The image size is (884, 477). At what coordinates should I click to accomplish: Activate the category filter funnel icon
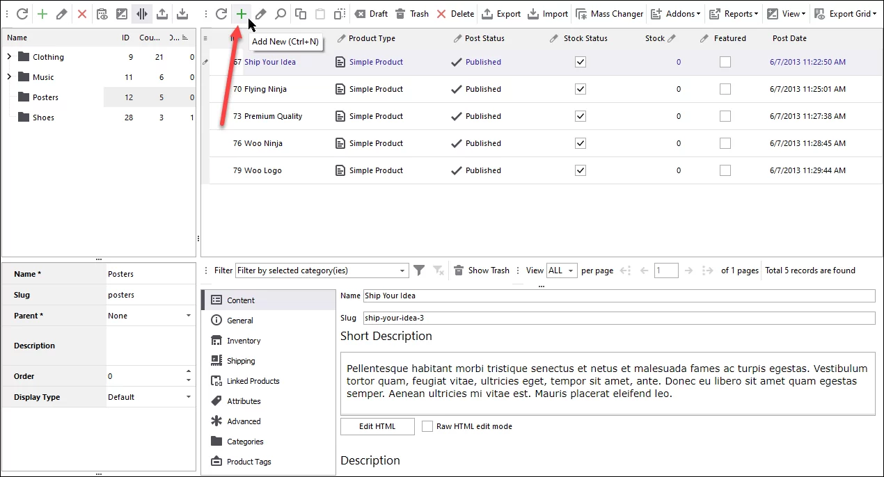pos(418,270)
